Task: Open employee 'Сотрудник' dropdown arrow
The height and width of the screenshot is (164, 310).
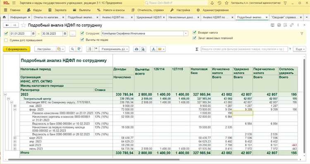Action: [x=186, y=33]
